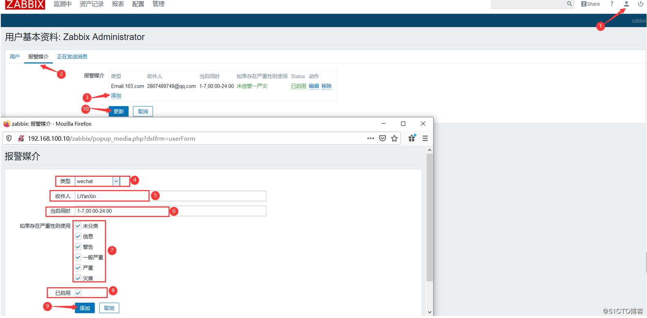The height and width of the screenshot is (318, 647).
Task: Click the Firefox shield tracking protection icon
Action: tap(9, 139)
